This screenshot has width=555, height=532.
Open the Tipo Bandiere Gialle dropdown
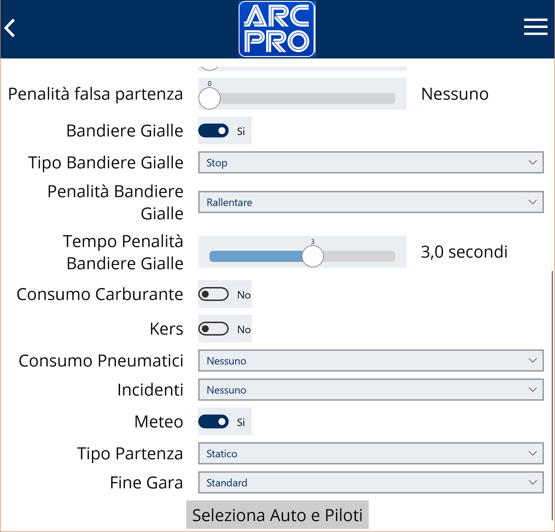(371, 163)
